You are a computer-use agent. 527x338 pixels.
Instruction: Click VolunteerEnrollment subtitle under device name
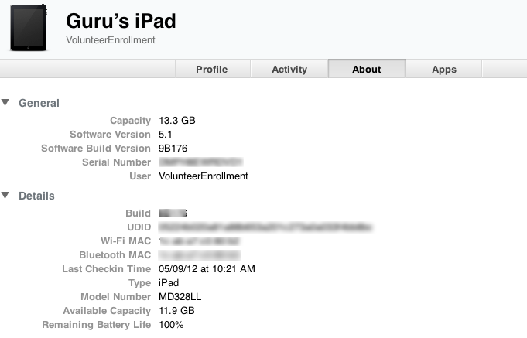pyautogui.click(x=111, y=40)
